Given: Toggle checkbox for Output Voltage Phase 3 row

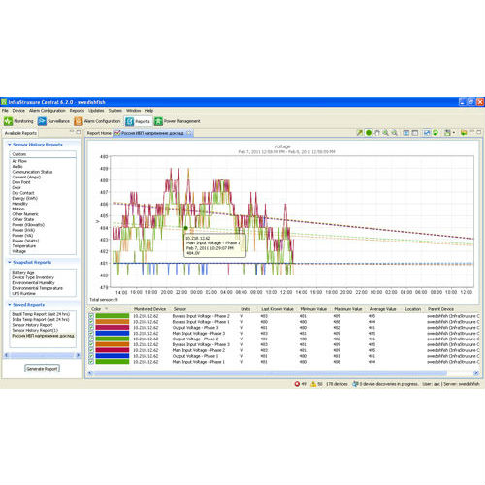Looking at the screenshot, I should (91, 328).
